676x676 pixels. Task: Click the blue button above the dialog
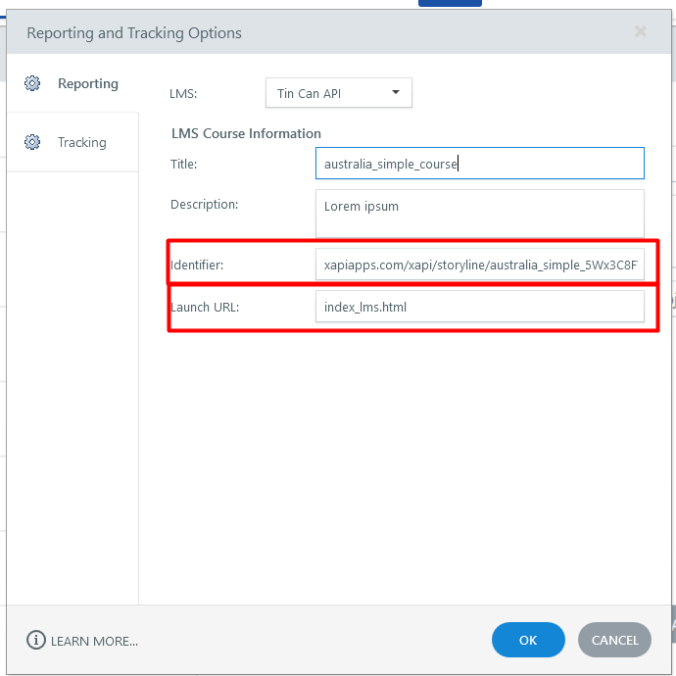pos(450,3)
